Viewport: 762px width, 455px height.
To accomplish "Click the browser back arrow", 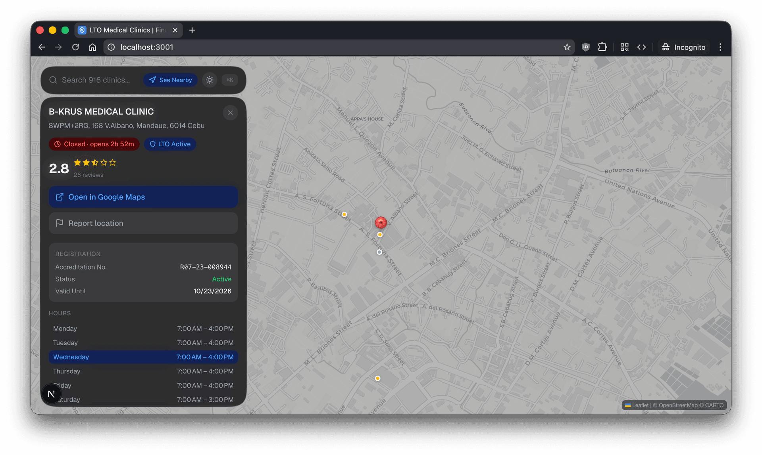I will tap(42, 47).
